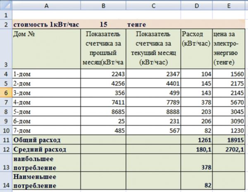Click the 'Расход (кВт/час)' header cell
Viewport: 248px width, 192px height.
[x=197, y=49]
